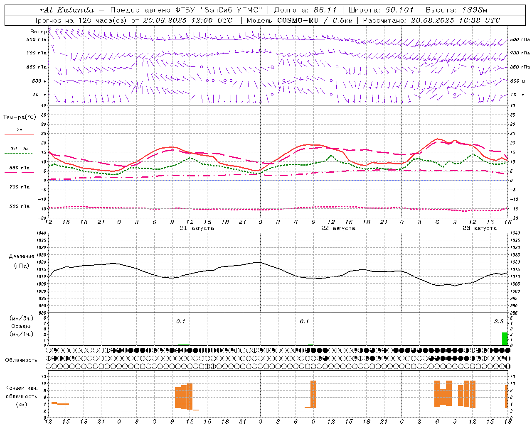
Task: Click the station title rAl_Katanda
Action: (67, 10)
